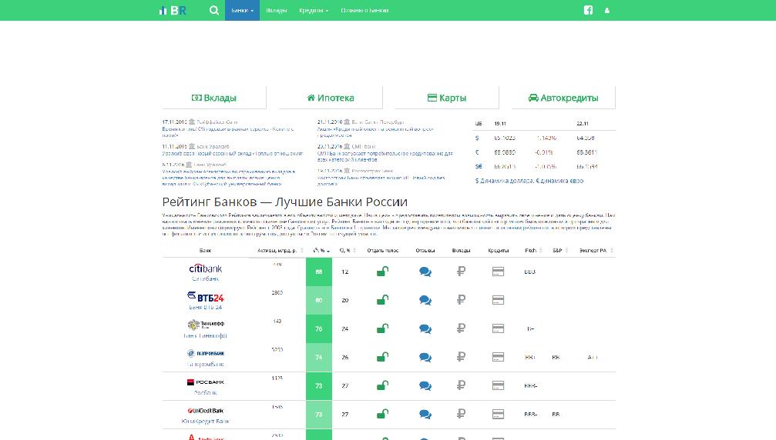Screen dimensions: 776x440
Task: Open the Газпромбанк name link
Action: pyautogui.click(x=206, y=364)
